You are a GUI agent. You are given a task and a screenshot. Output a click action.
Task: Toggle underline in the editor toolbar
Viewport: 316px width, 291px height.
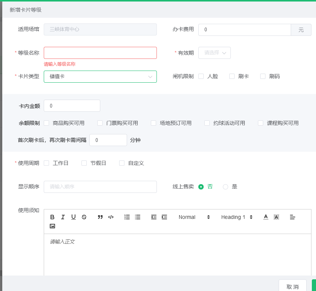pyautogui.click(x=74, y=217)
